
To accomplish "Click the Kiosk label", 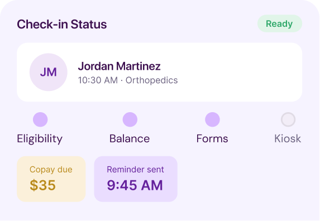I will (288, 138).
